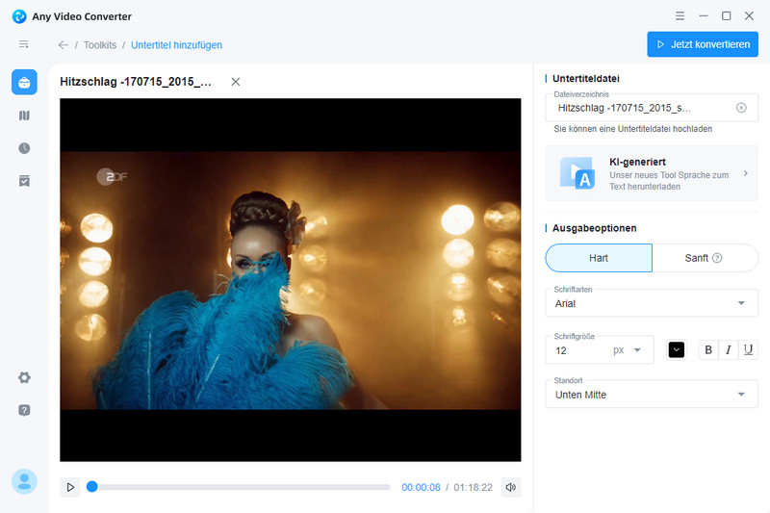
Task: Open the history clock sidebar icon
Action: pos(24,148)
